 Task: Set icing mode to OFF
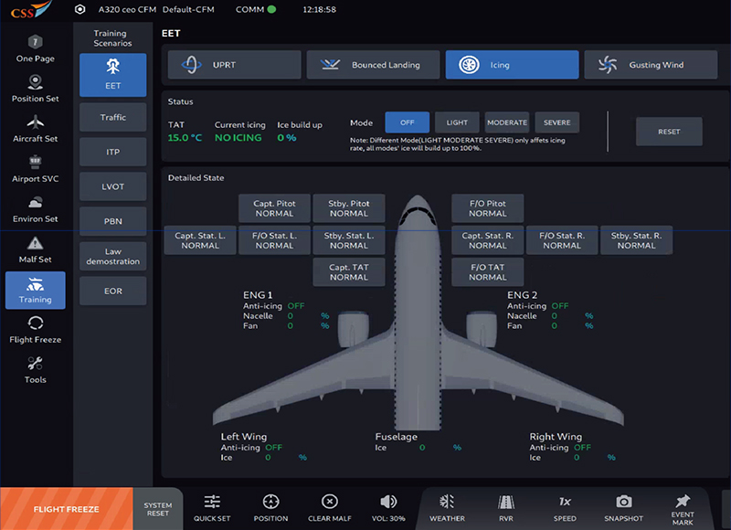click(x=408, y=122)
